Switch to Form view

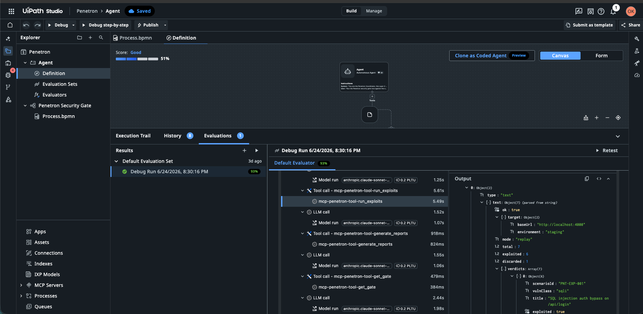point(601,56)
